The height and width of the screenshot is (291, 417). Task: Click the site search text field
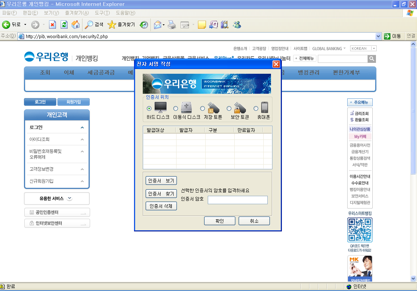point(343,59)
